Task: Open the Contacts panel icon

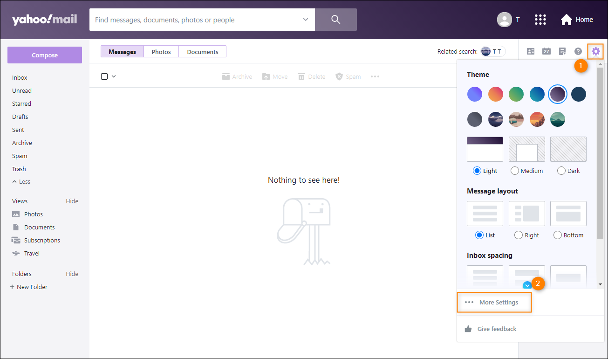Action: pyautogui.click(x=530, y=51)
